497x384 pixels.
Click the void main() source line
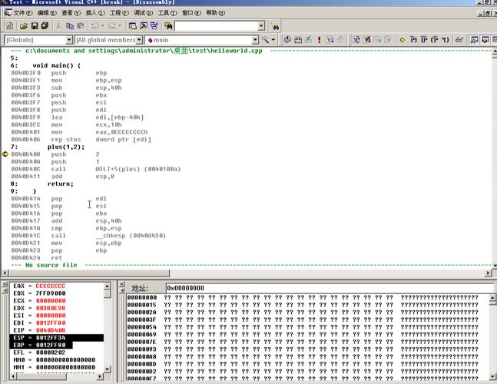pos(46,65)
